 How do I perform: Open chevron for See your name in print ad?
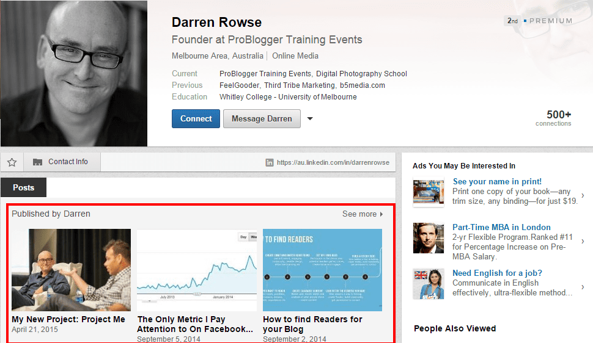point(583,196)
